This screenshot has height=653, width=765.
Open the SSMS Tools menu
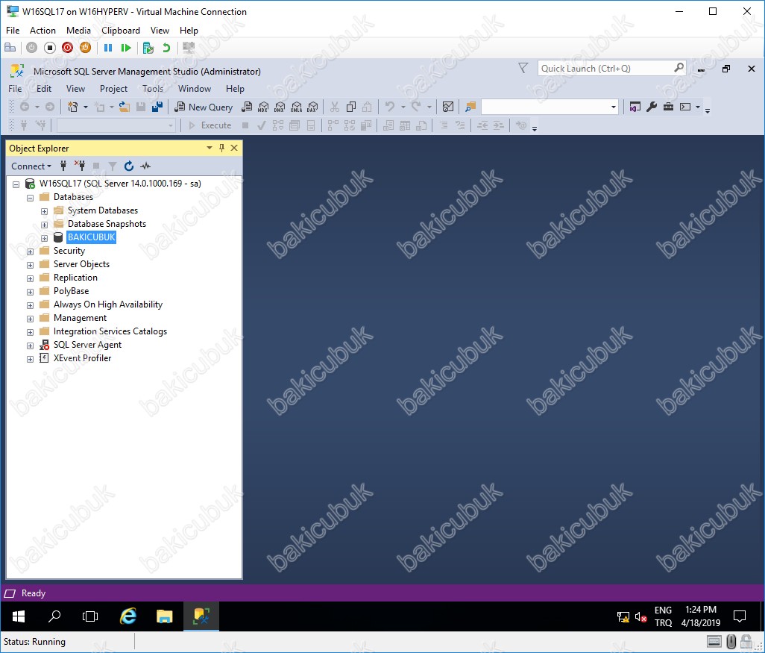[x=153, y=88]
